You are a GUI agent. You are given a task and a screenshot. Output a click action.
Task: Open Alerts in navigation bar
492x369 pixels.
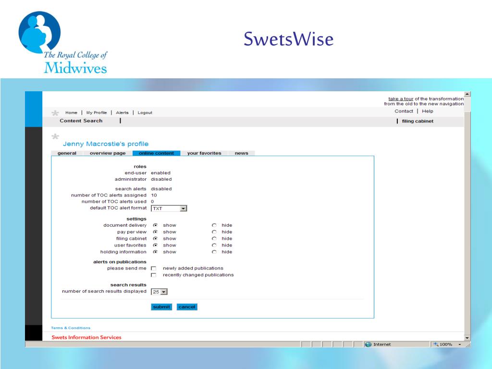[122, 112]
